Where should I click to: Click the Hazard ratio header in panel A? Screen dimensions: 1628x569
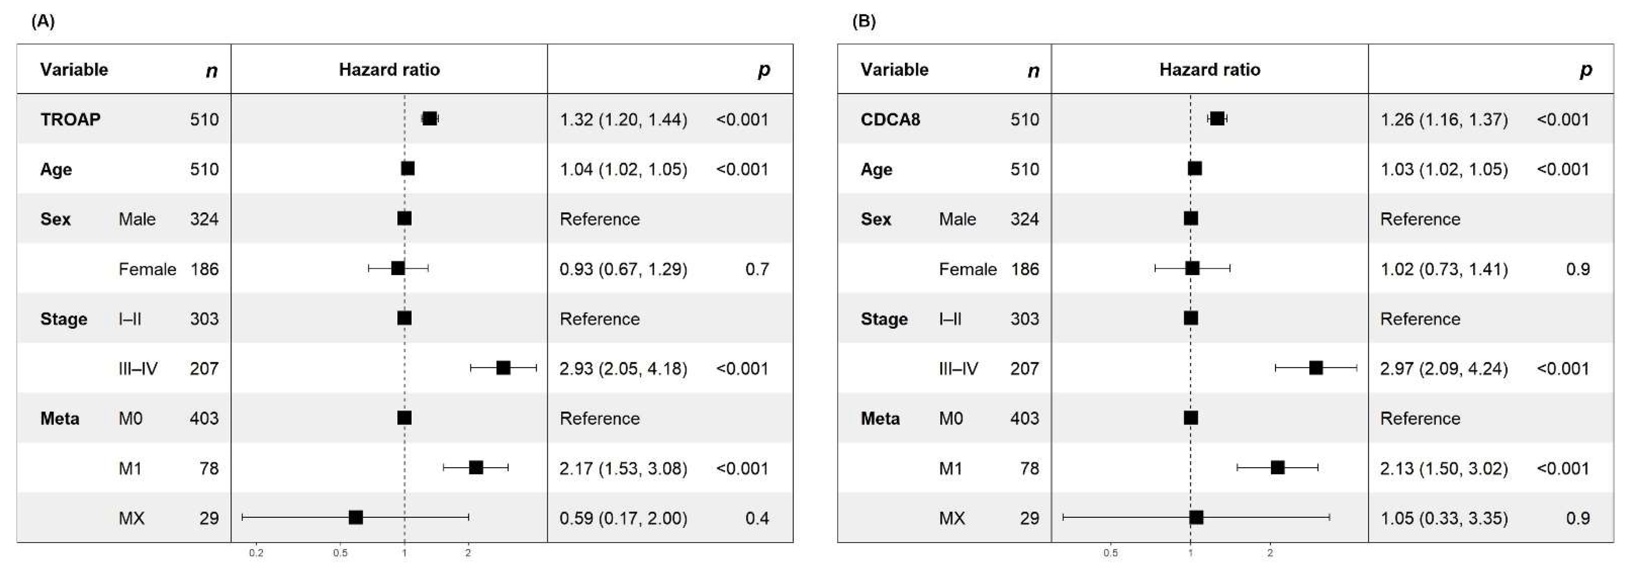389,70
